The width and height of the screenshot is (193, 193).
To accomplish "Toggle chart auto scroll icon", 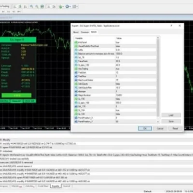I will (48, 7).
